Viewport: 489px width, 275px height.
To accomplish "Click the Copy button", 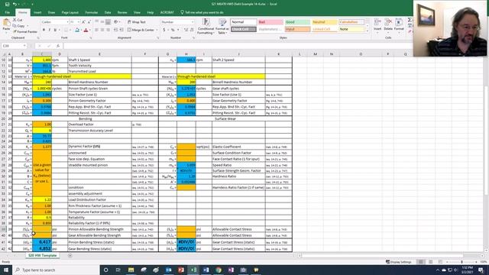I will pyautogui.click(x=19, y=26).
